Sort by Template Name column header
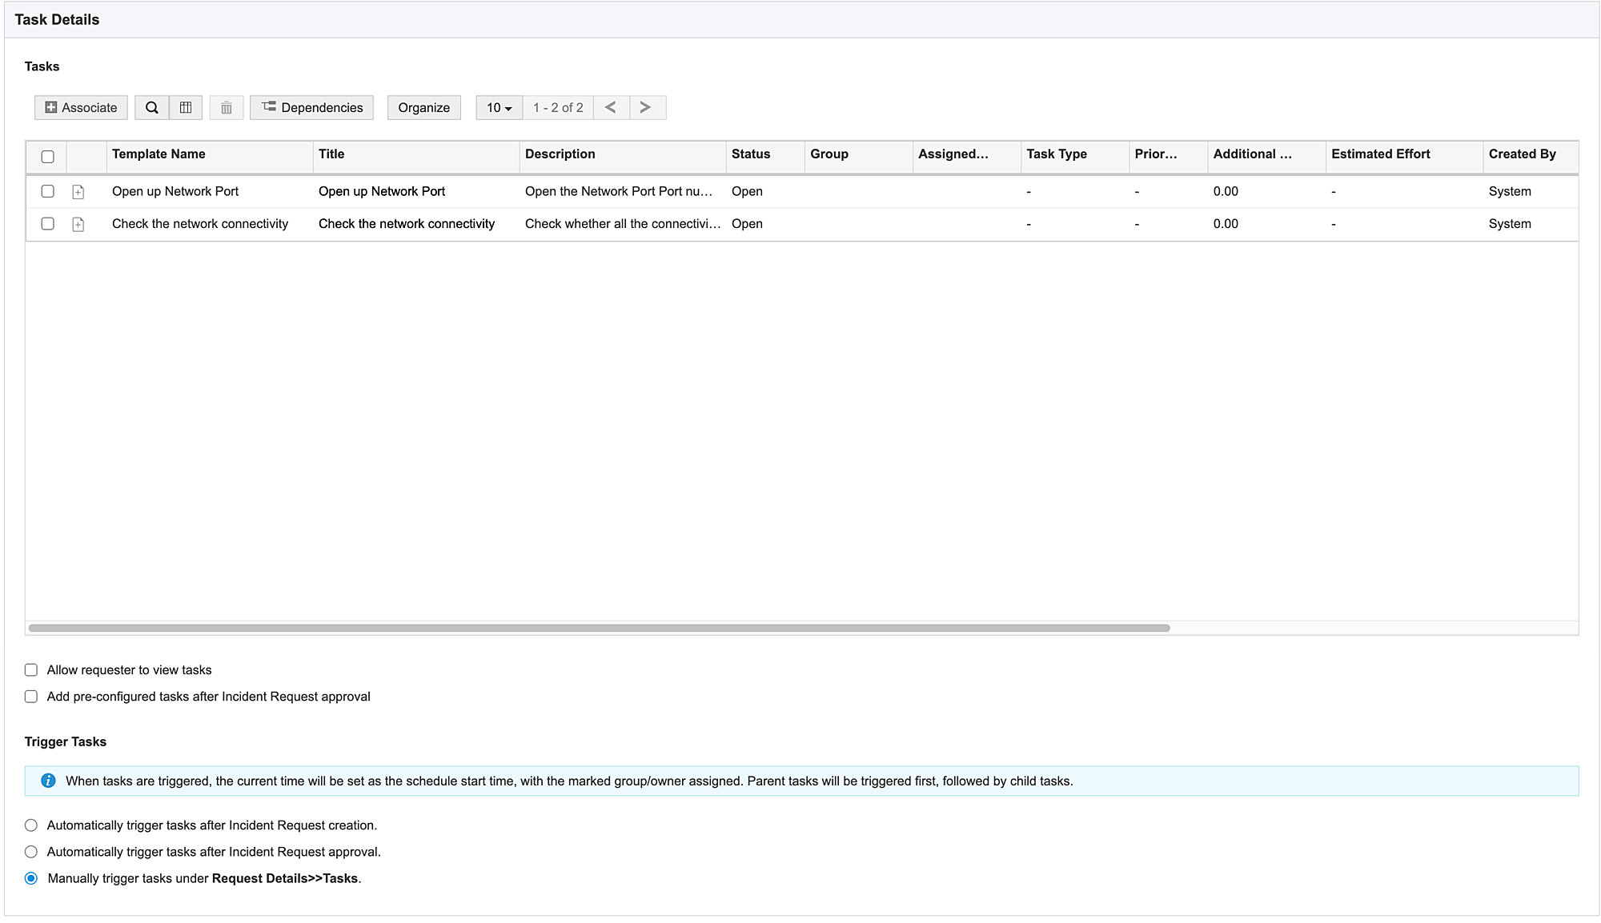The image size is (1601, 923). tap(158, 154)
